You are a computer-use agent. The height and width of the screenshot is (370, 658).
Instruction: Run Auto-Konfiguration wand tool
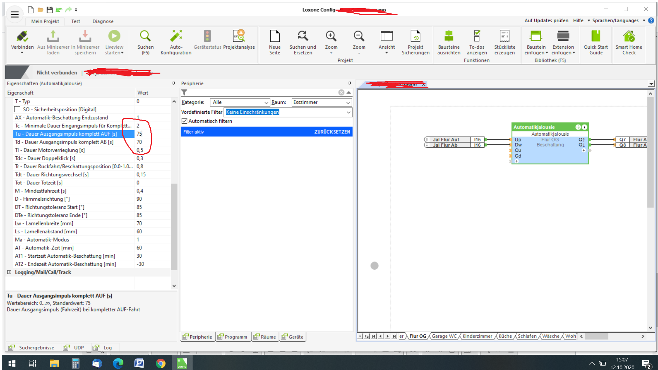[176, 36]
